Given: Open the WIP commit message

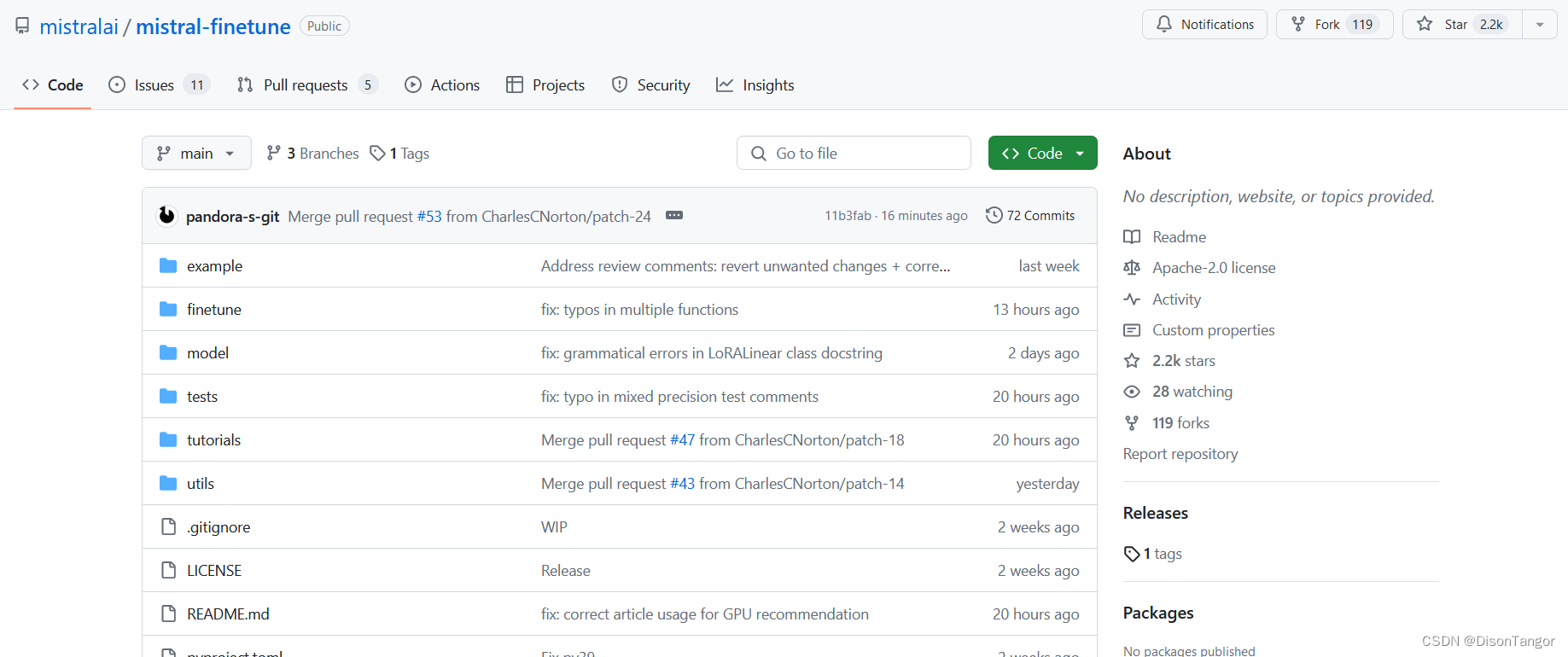Looking at the screenshot, I should (x=554, y=527).
